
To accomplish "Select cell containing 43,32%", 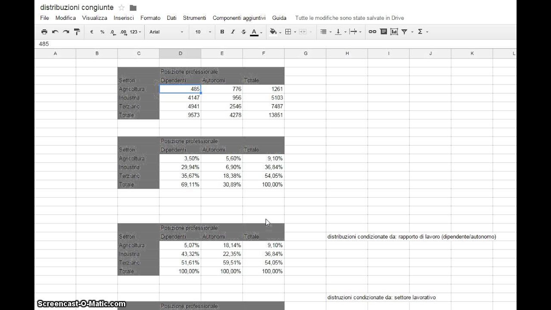I will click(180, 254).
